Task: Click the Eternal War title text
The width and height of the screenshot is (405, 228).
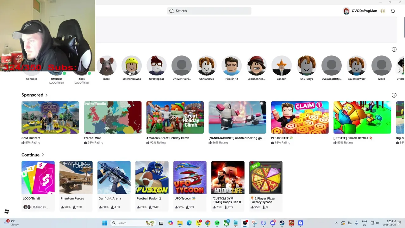Action: point(92,138)
